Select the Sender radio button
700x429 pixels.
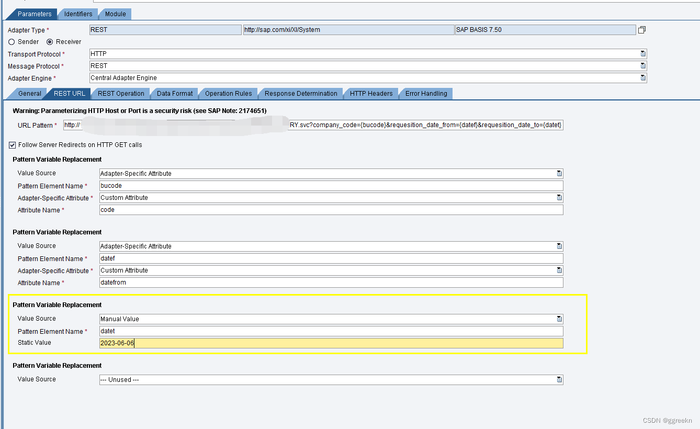click(x=12, y=42)
